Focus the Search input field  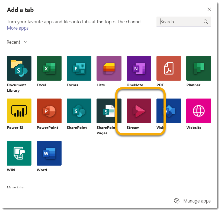point(184,22)
